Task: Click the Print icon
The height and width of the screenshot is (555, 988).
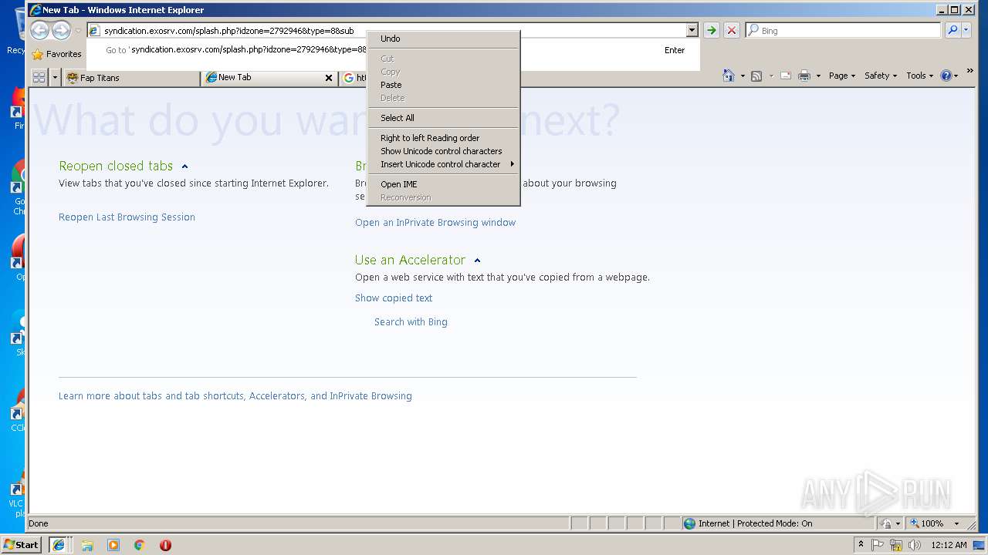Action: (x=804, y=76)
